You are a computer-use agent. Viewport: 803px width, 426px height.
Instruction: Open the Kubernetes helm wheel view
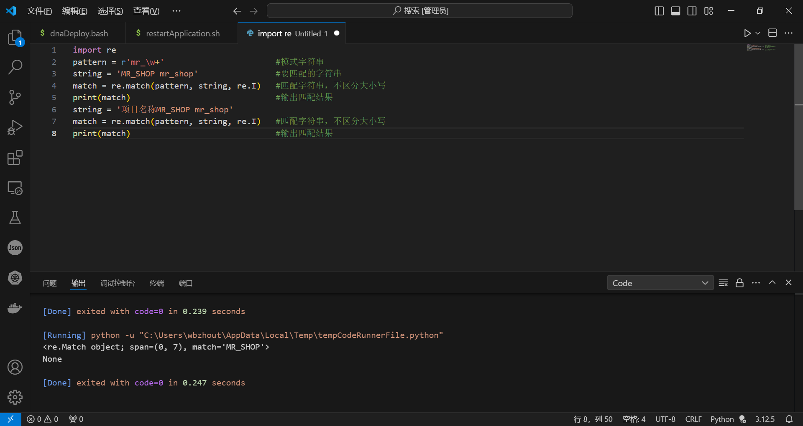[15, 278]
